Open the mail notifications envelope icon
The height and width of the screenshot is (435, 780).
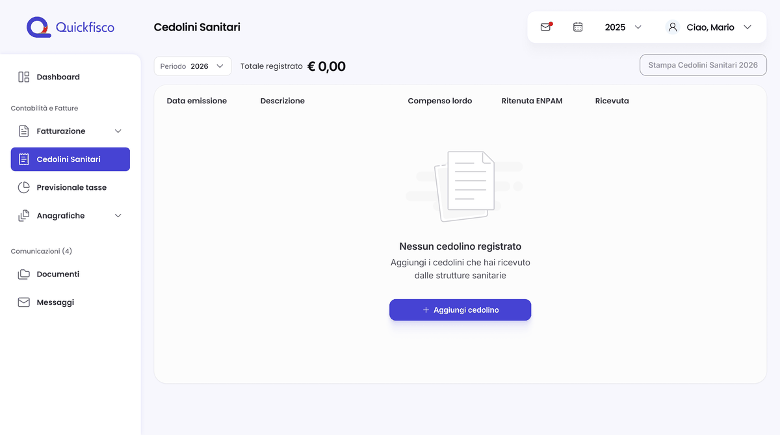(x=546, y=27)
